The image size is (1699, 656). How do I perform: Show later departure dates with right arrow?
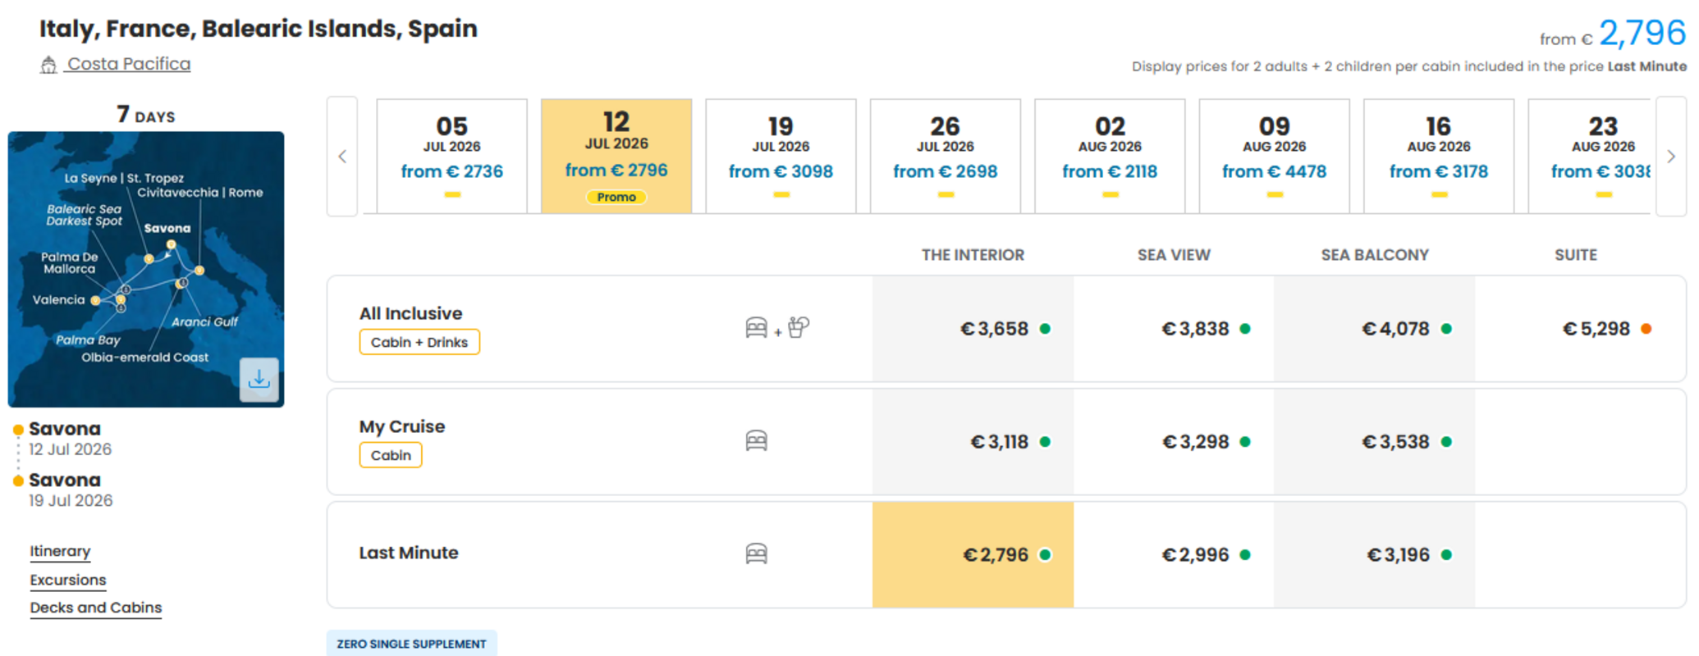click(1671, 157)
